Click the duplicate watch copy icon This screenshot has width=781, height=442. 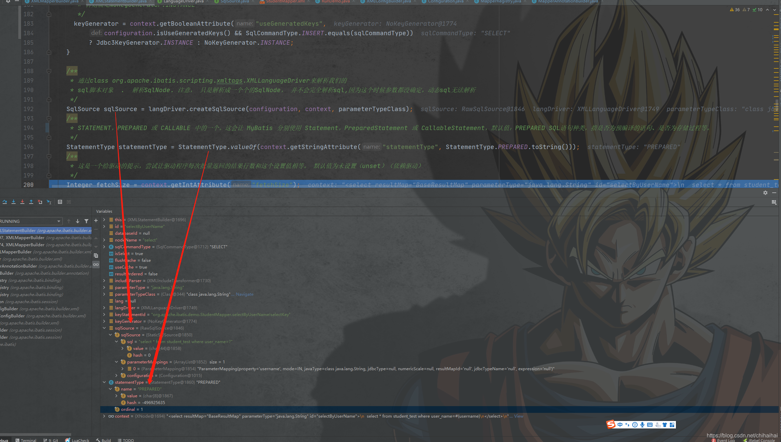(96, 256)
